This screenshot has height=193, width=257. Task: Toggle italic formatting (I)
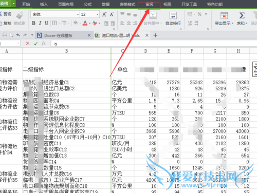tap(40, 23)
